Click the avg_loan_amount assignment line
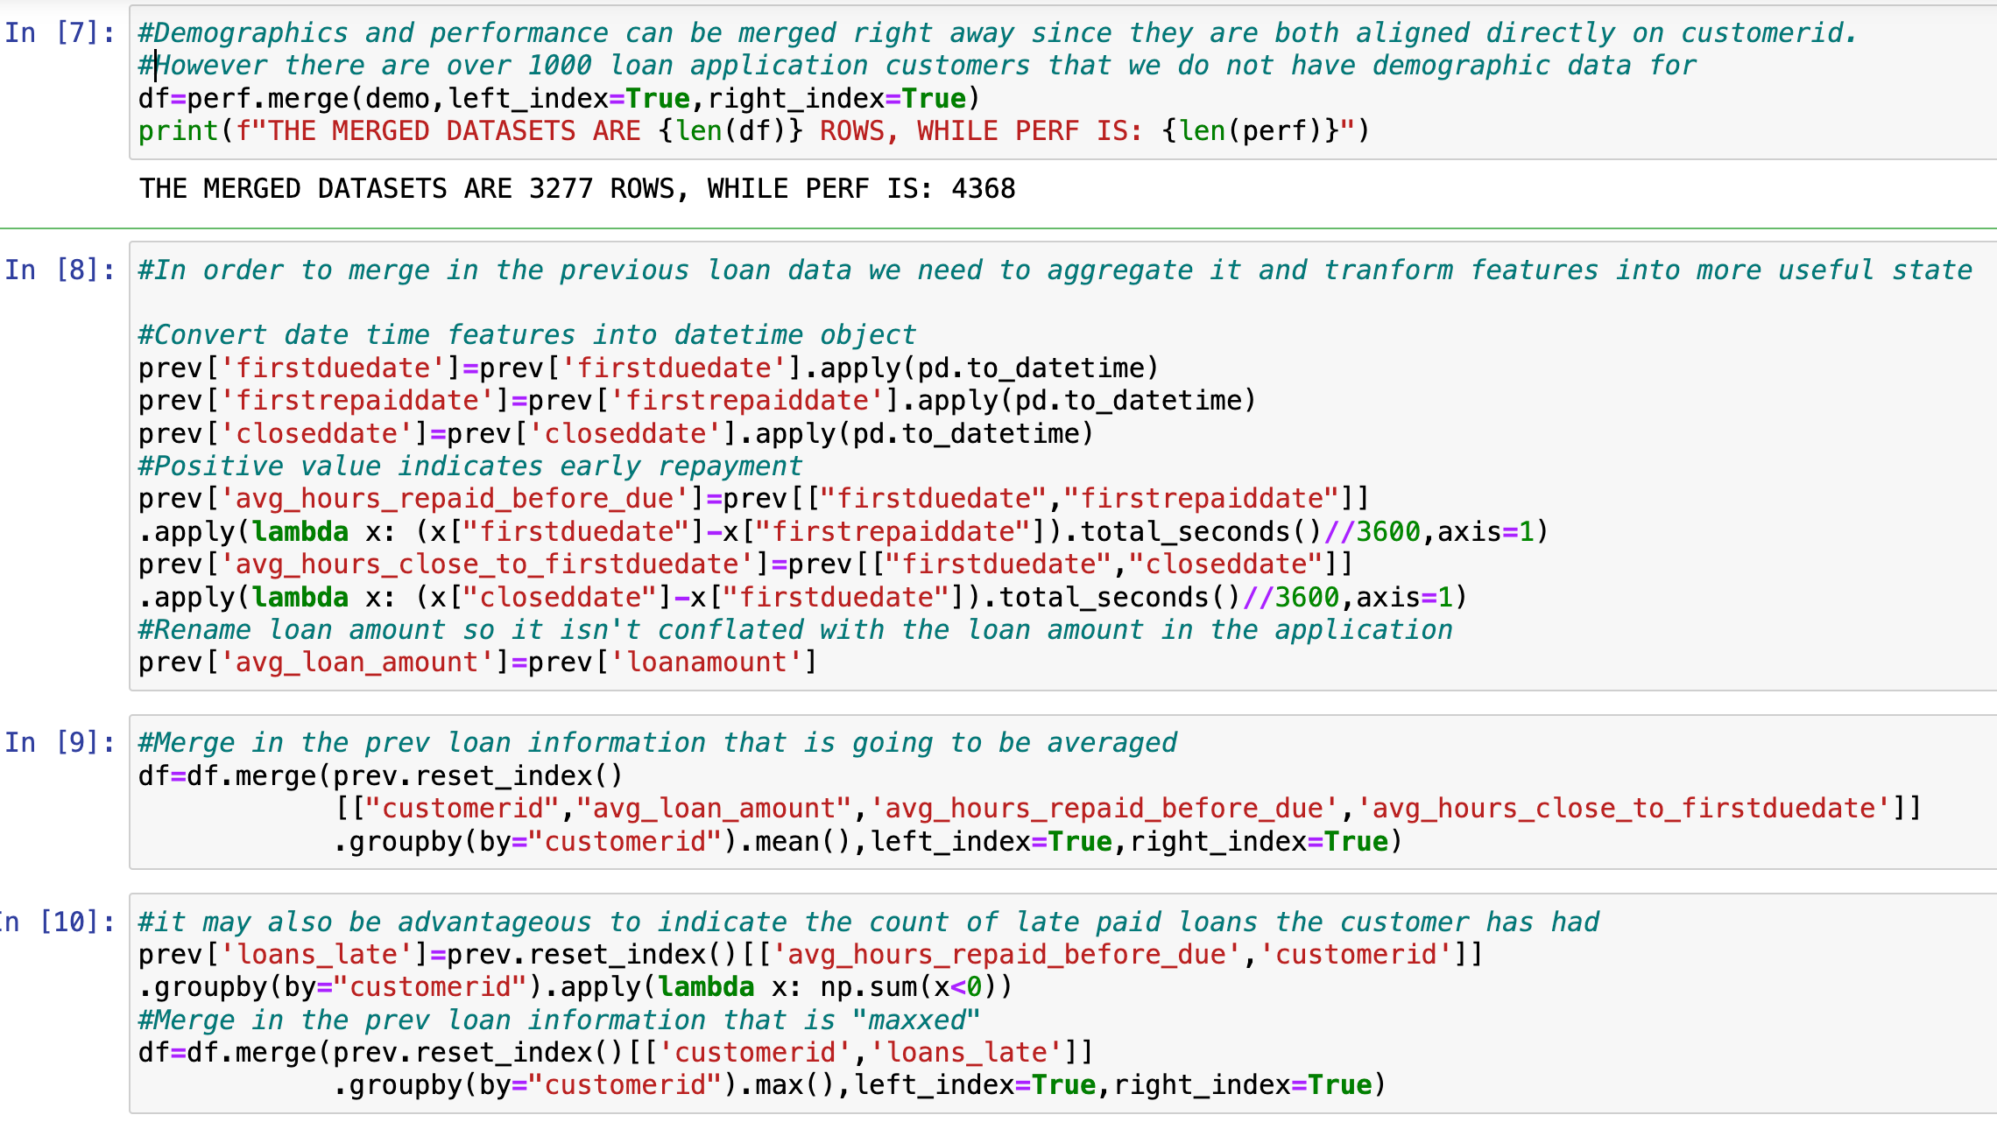Screen dimensions: 1997x1136 (x=477, y=663)
